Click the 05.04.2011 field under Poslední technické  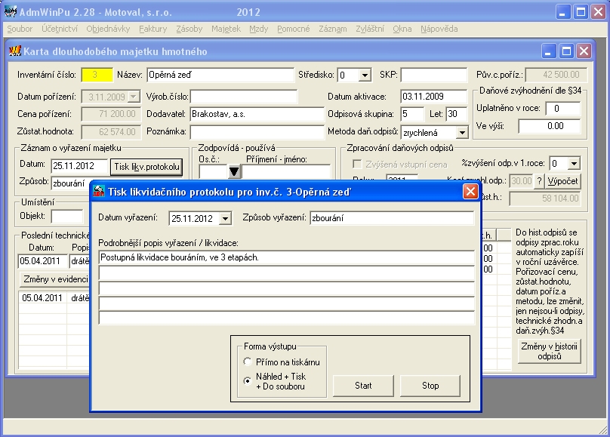point(43,261)
